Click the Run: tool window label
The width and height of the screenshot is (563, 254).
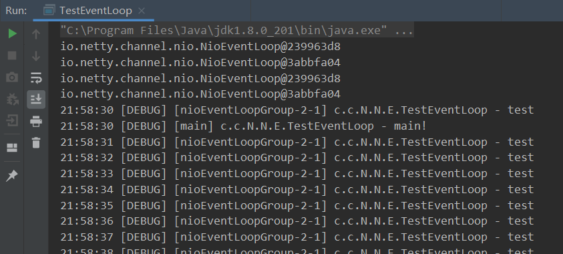16,11
